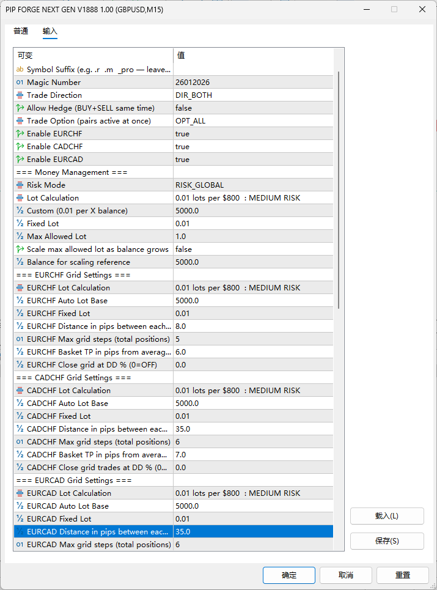Toggle Enable CADCHF value true

point(253,146)
